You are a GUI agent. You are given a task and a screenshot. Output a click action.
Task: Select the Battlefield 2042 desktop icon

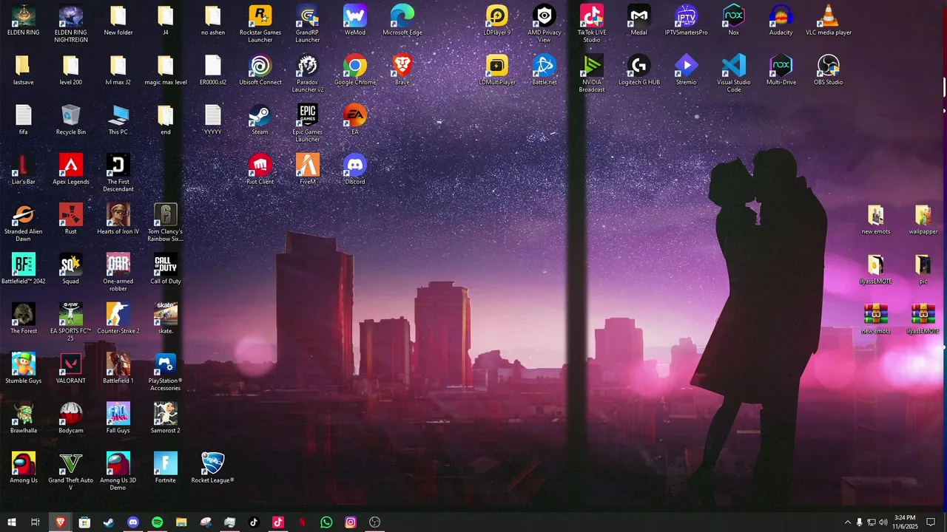point(24,267)
